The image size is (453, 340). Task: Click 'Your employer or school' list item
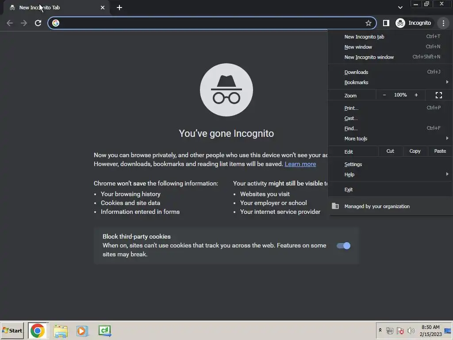[x=273, y=203]
